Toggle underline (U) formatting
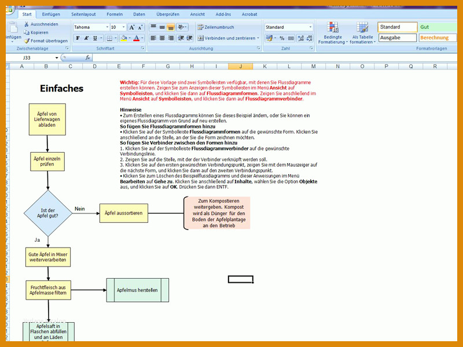The image size is (463, 347). [95, 38]
